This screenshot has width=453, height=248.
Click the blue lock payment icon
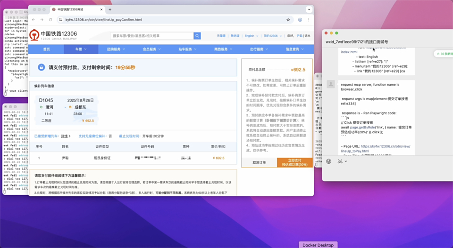click(42, 67)
